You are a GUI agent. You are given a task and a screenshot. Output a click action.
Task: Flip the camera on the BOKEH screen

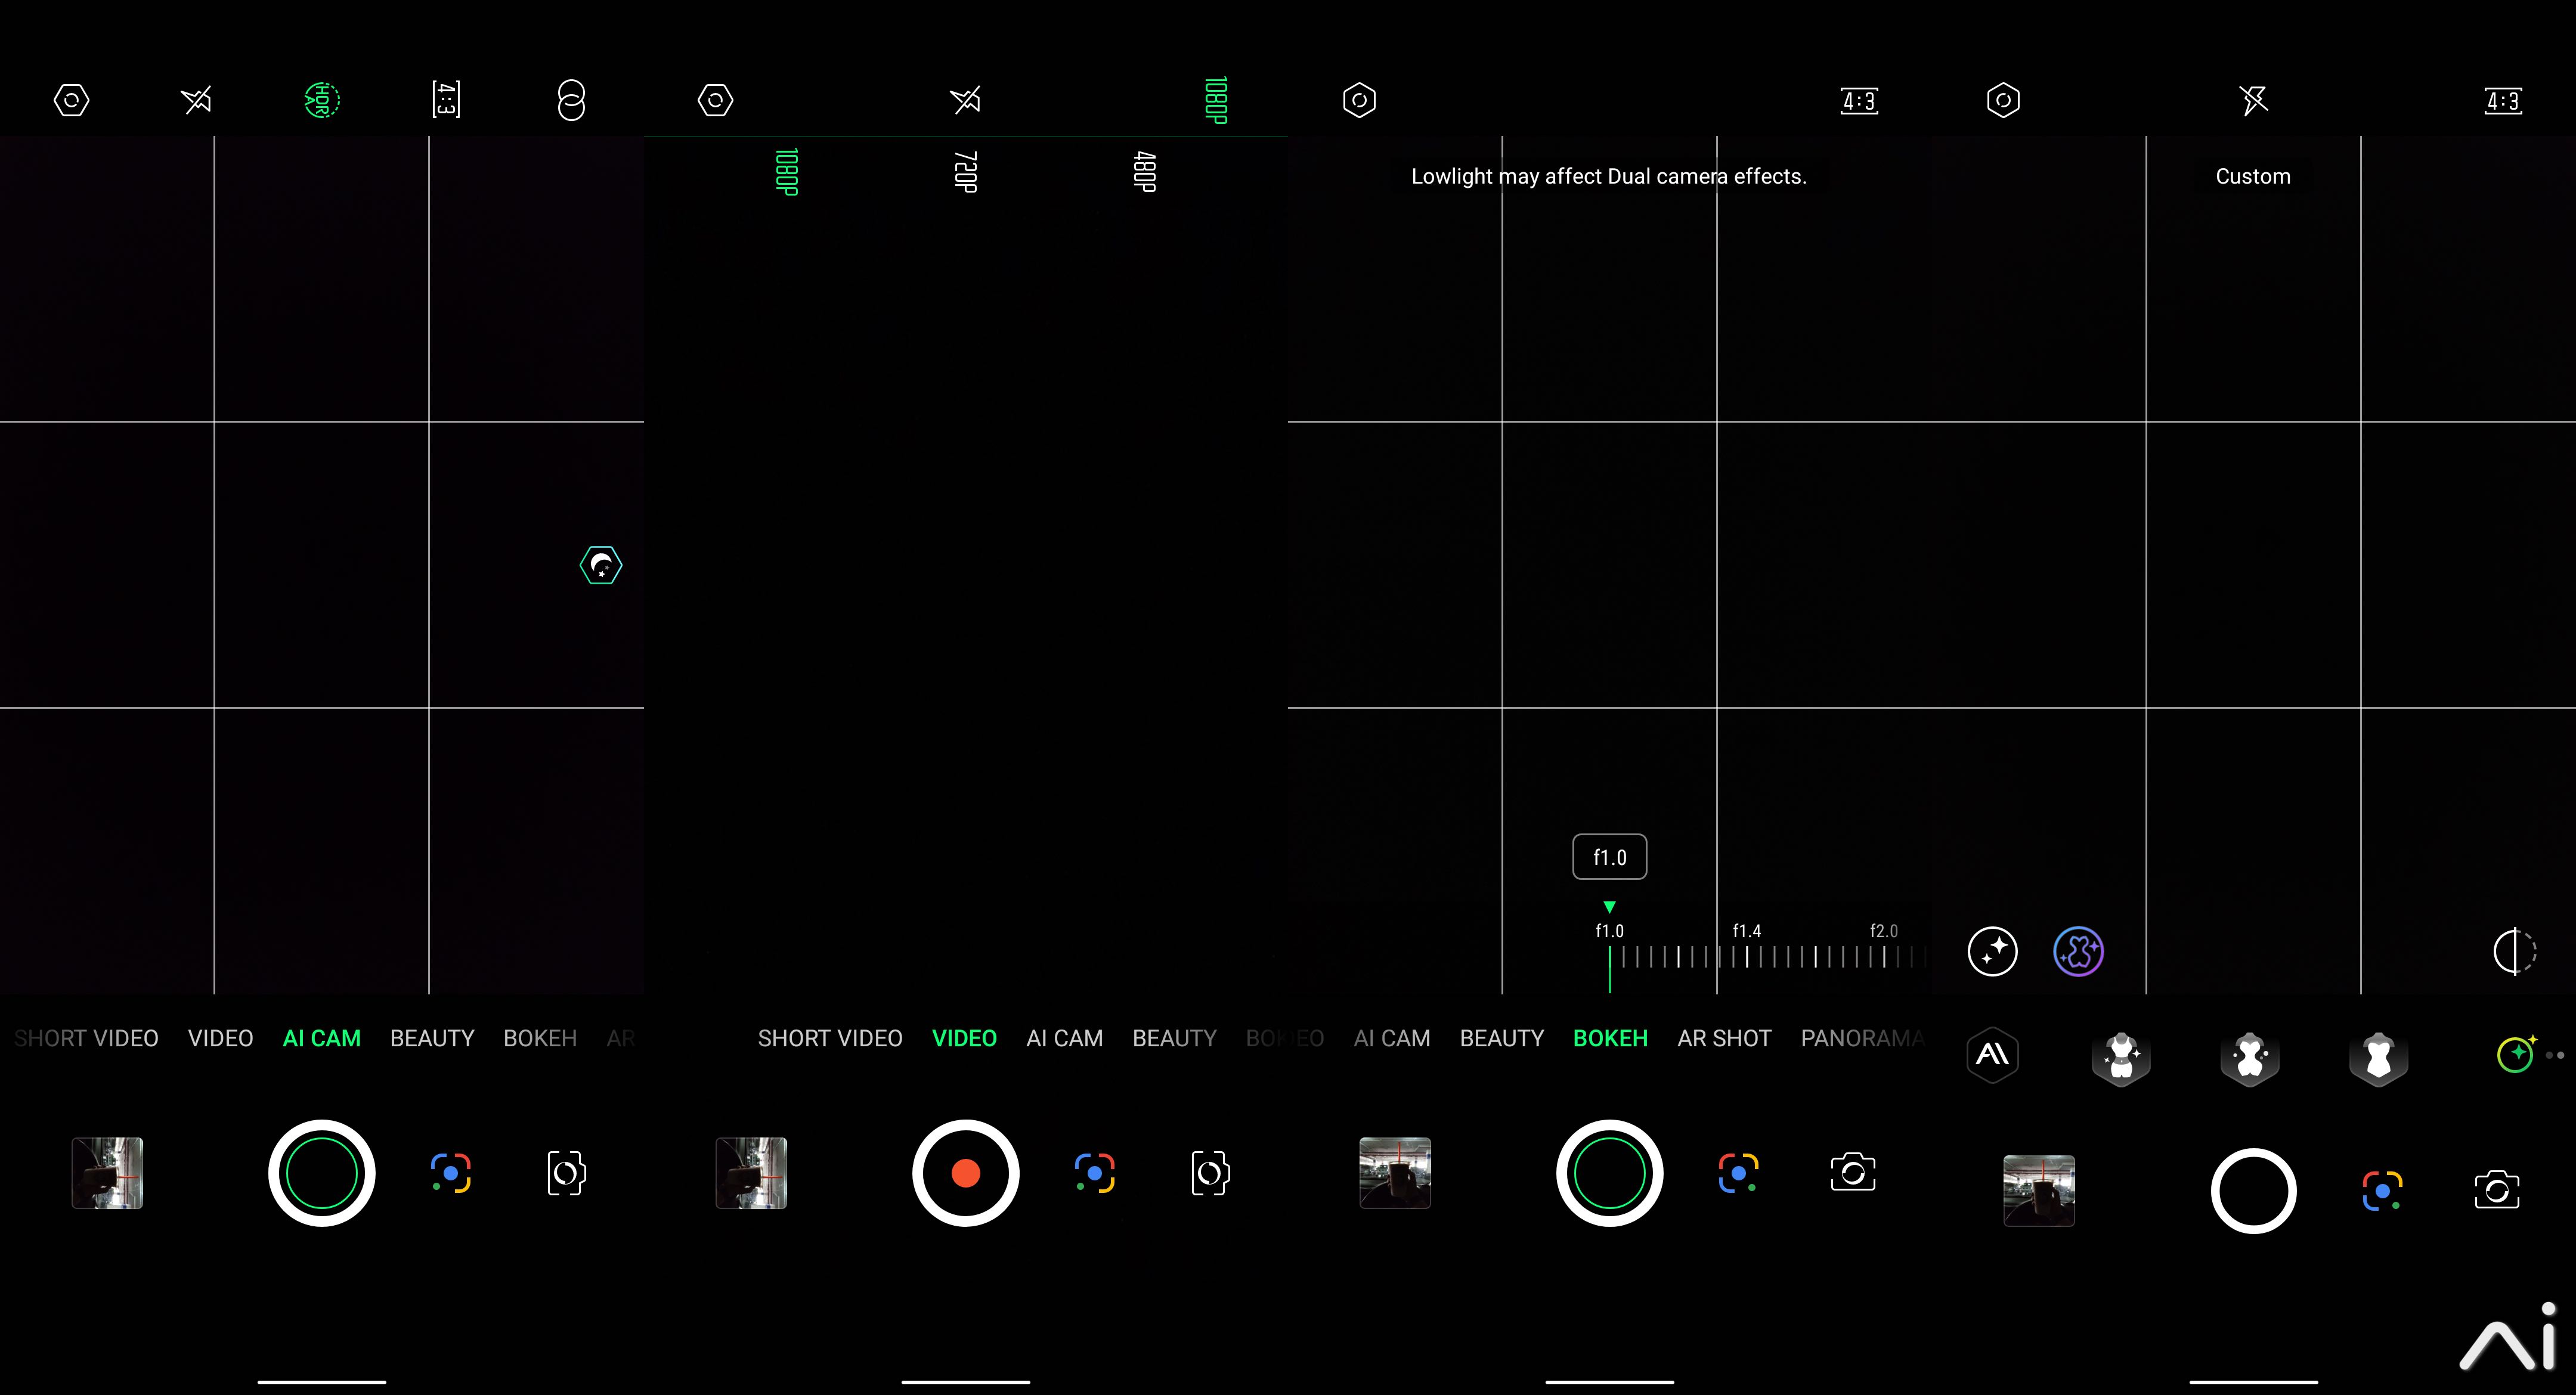pyautogui.click(x=1853, y=1172)
